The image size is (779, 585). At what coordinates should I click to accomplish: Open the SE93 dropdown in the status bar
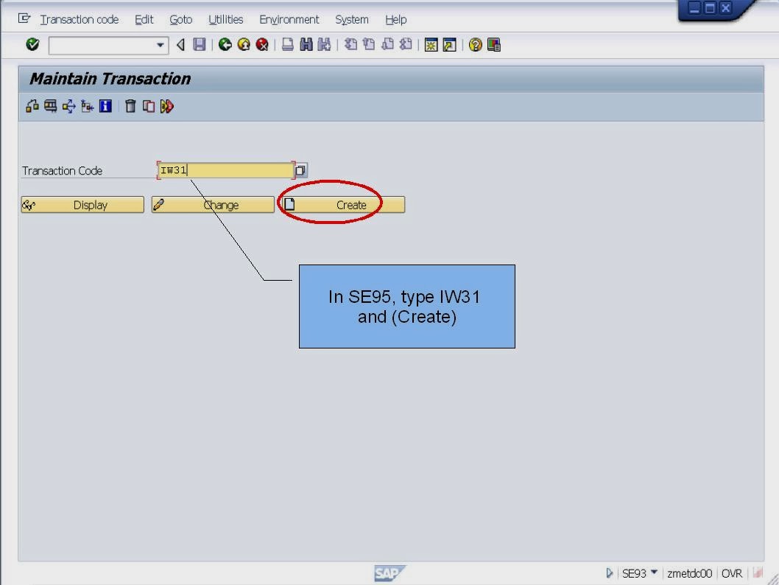tap(654, 572)
